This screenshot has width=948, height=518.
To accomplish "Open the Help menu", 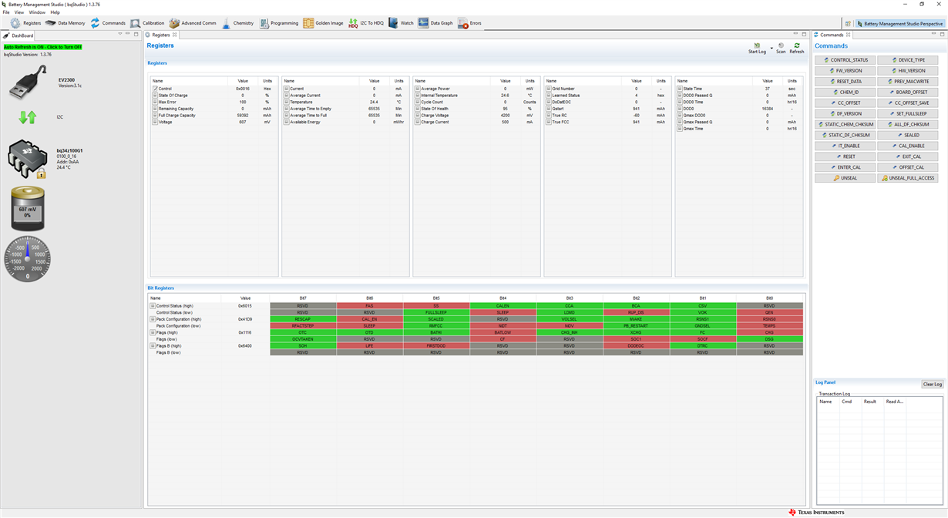I will click(x=55, y=12).
